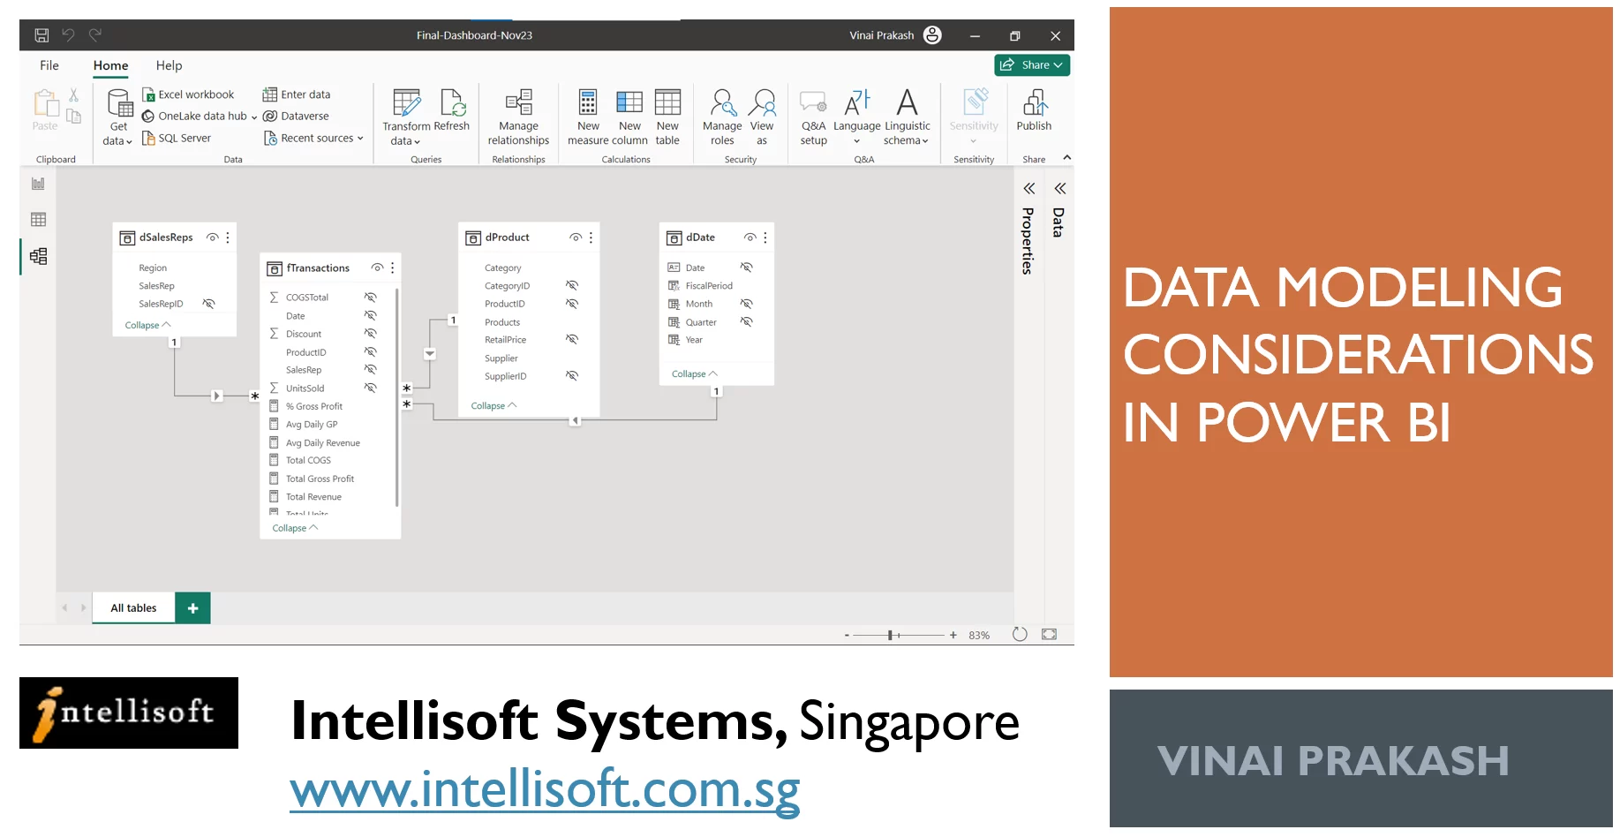Open the Help ribbon tab

tap(169, 65)
